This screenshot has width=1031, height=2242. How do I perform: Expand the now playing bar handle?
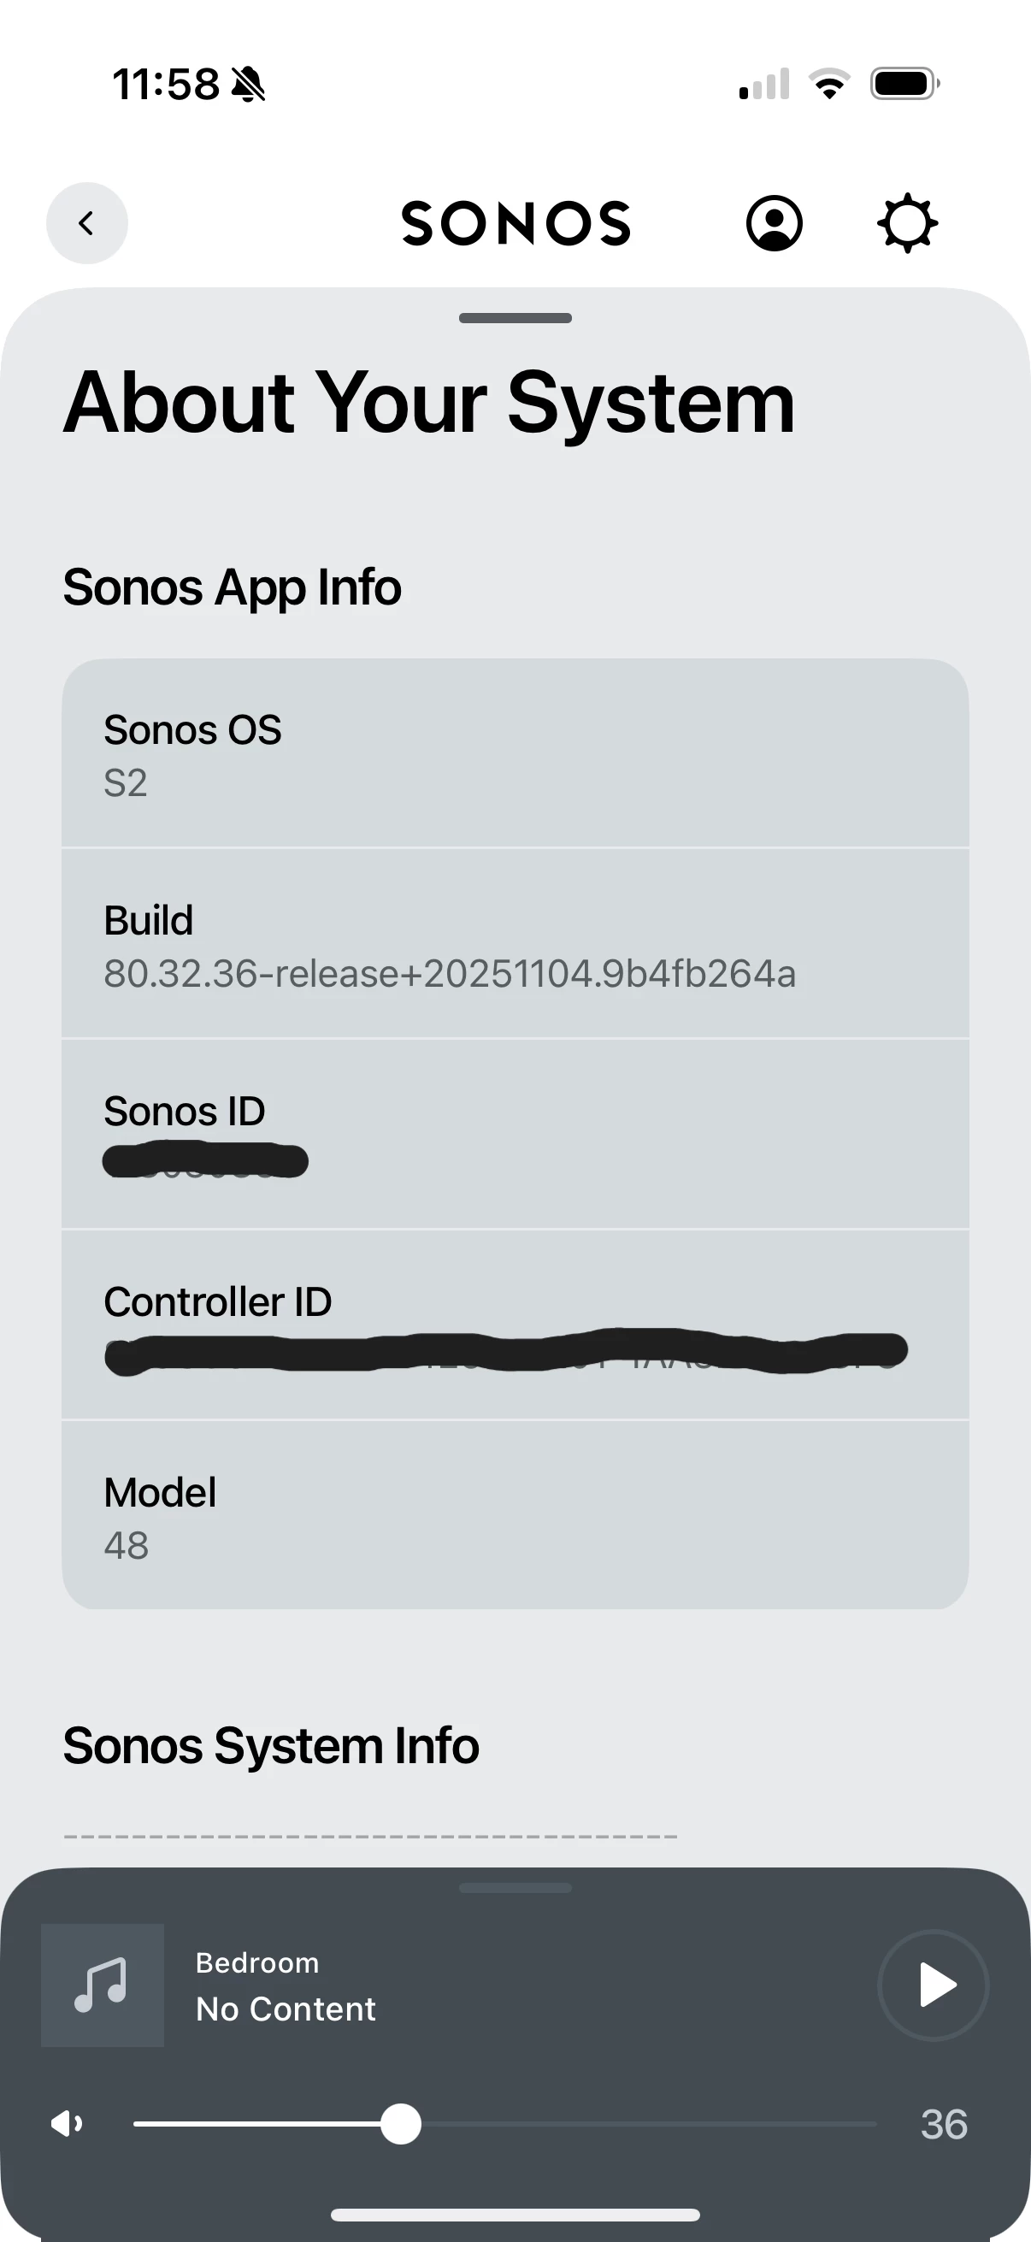point(515,1888)
